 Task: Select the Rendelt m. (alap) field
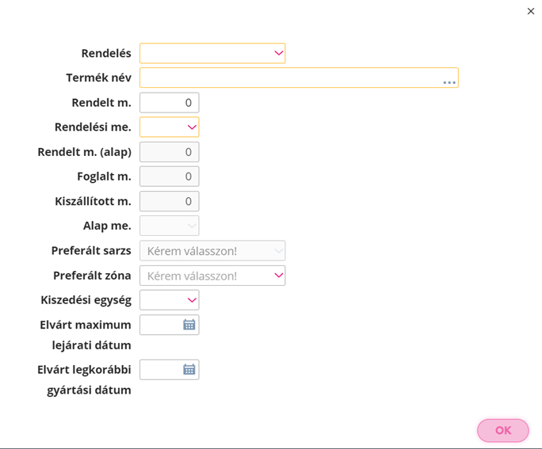click(170, 152)
